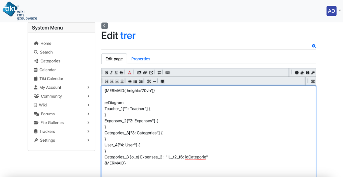Center align text using the align icon
Screen dimensions: 343x177
click(122, 81)
